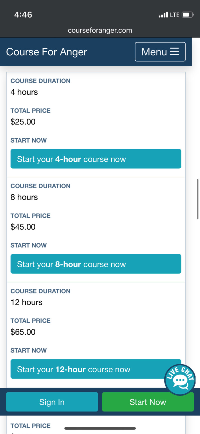Tap the battery status icon
This screenshot has height=434, width=200.
pos(188,15)
